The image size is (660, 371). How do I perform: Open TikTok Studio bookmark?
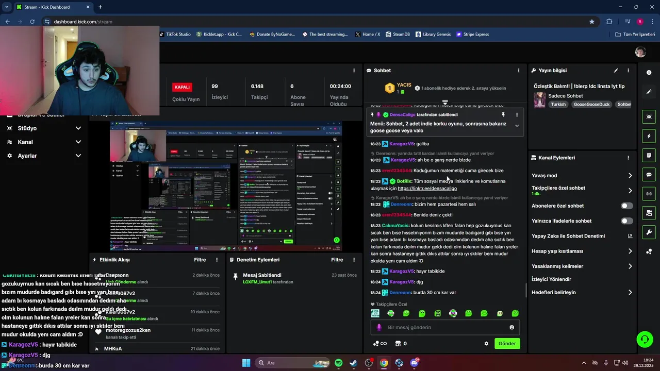(x=174, y=35)
